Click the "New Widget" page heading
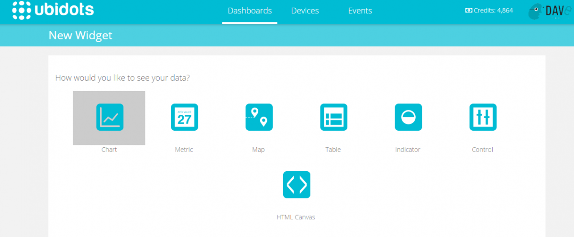574x237 pixels. pyautogui.click(x=80, y=35)
